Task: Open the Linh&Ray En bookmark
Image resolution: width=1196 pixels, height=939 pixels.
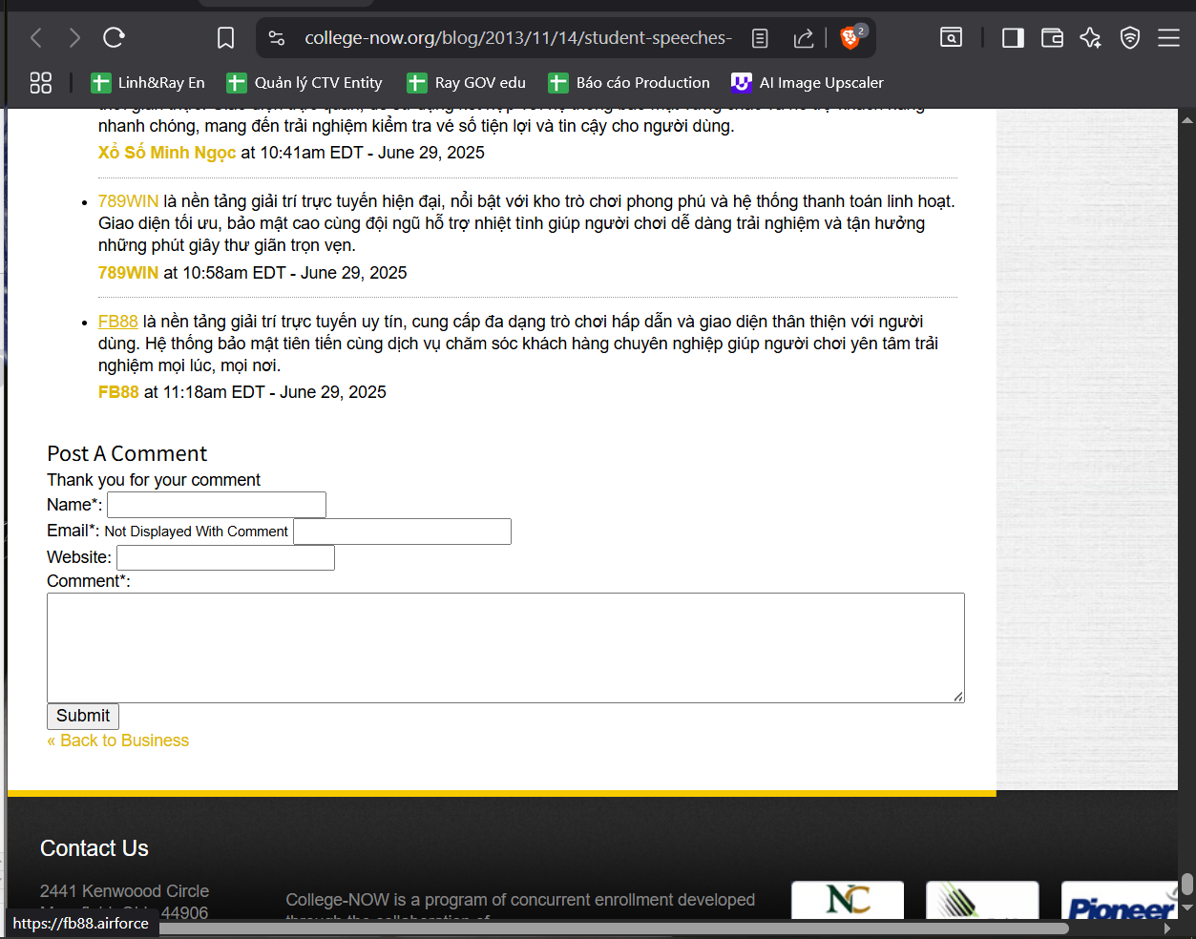Action: [x=148, y=83]
